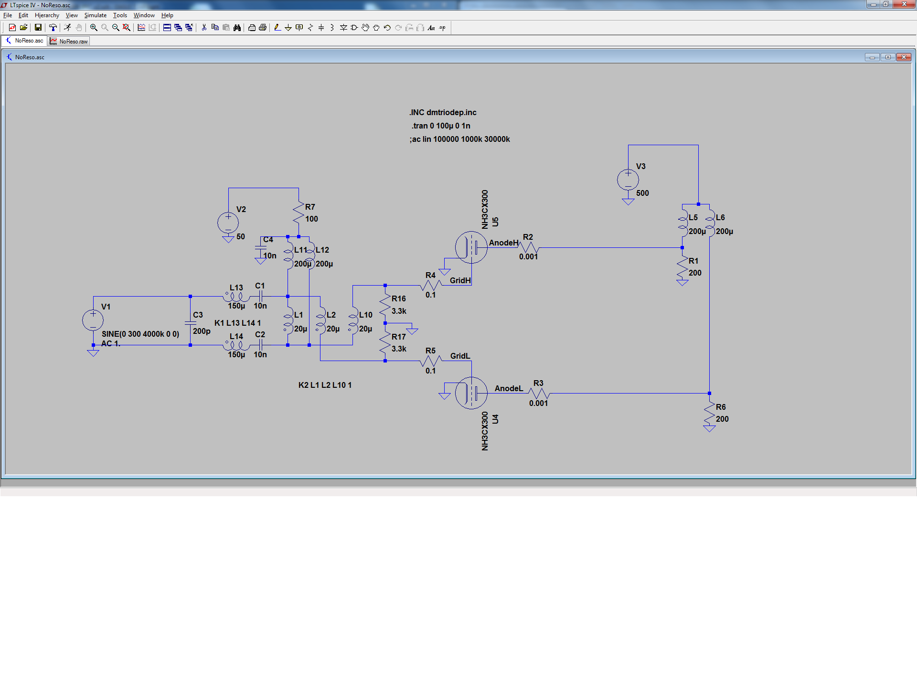
Task: Switch to the NoReso.raw tab
Action: 69,42
